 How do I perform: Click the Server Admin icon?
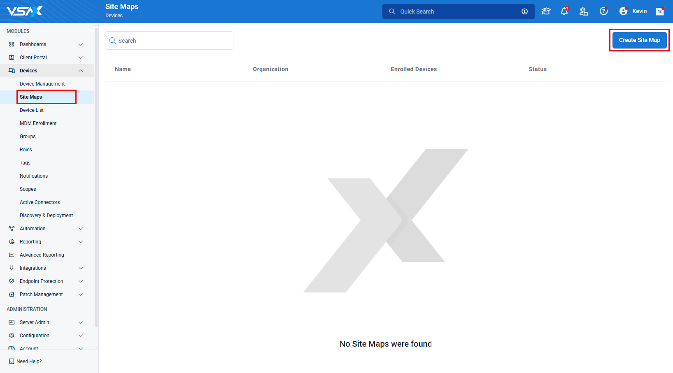12,322
